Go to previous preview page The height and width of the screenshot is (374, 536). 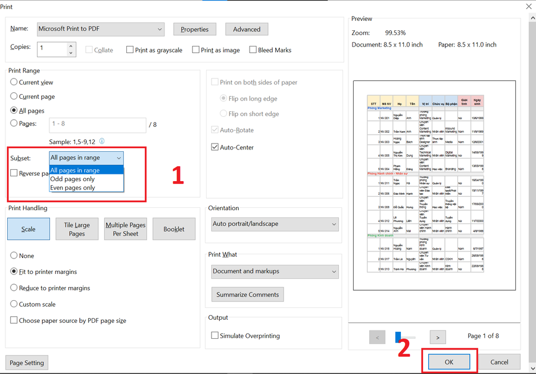pos(377,337)
